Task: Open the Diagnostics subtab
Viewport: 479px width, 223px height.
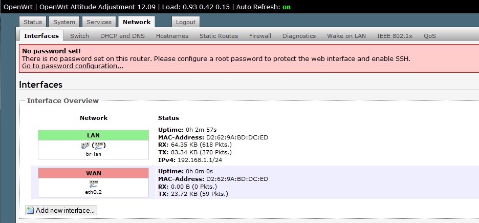Action: coord(299,36)
